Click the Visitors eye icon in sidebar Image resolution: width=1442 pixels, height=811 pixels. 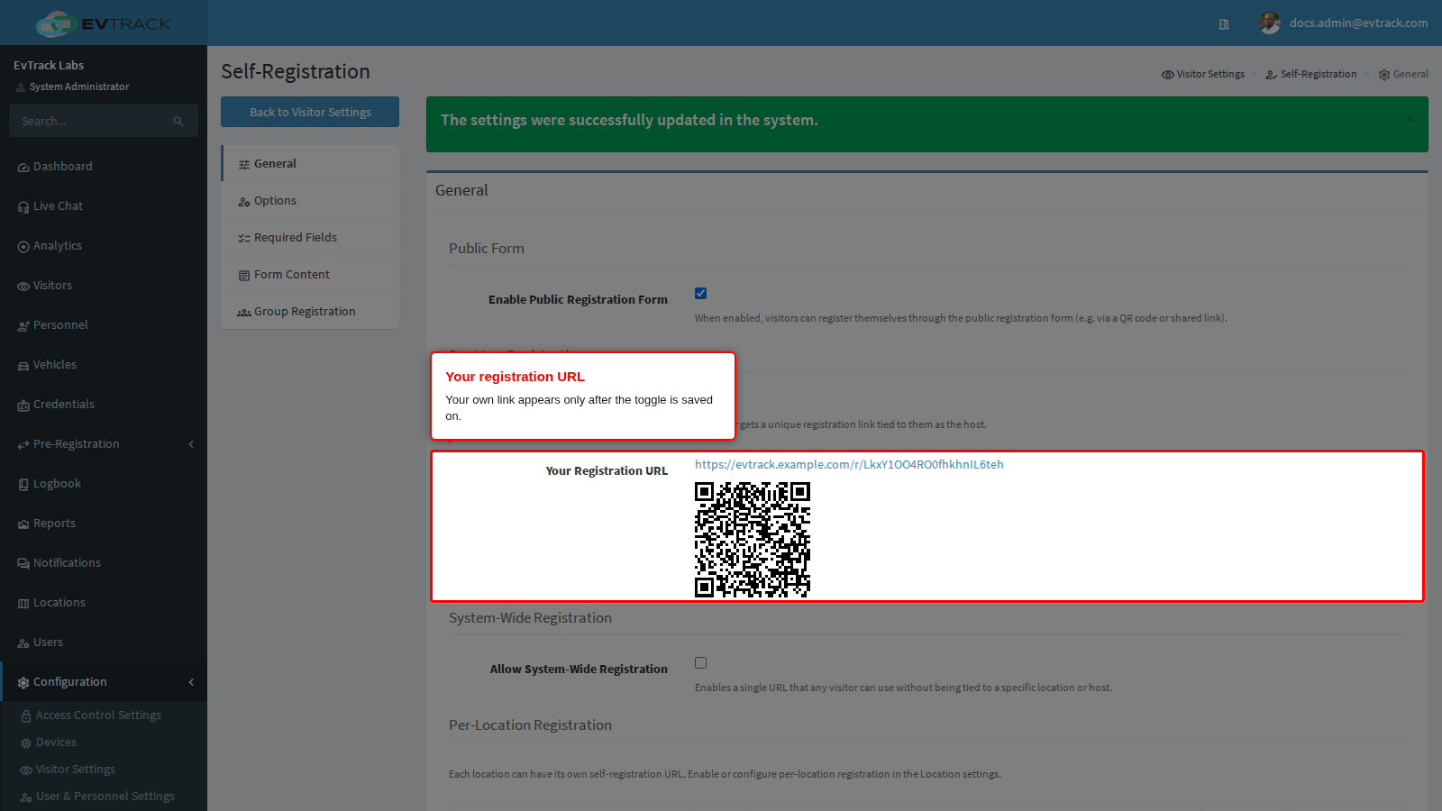coord(23,287)
